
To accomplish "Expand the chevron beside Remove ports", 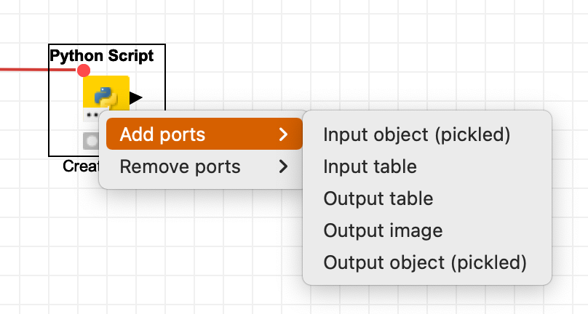I will click(x=284, y=166).
